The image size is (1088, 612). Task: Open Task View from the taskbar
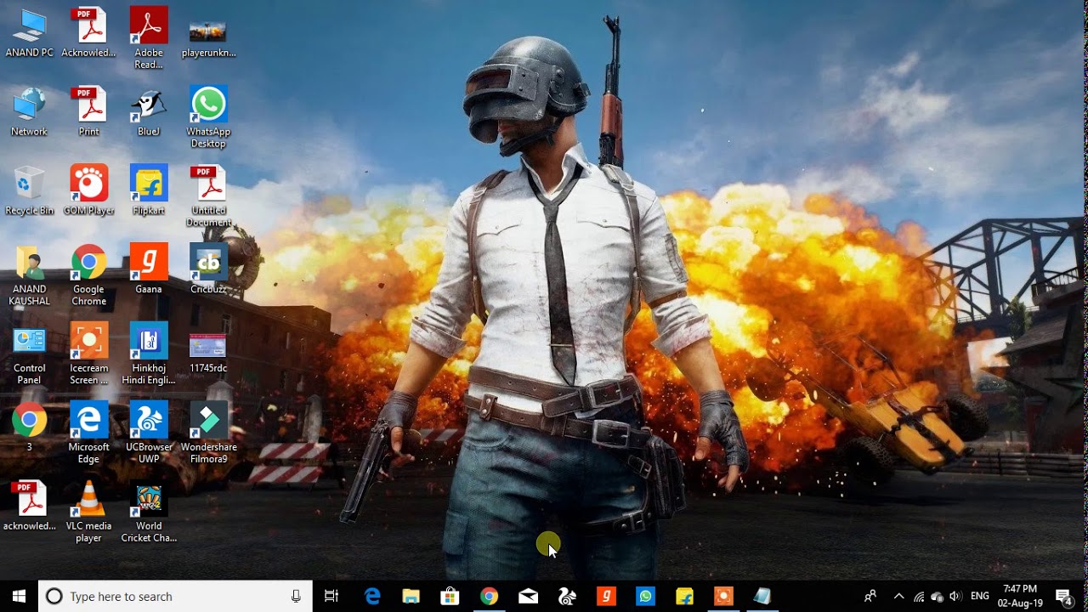click(x=331, y=597)
